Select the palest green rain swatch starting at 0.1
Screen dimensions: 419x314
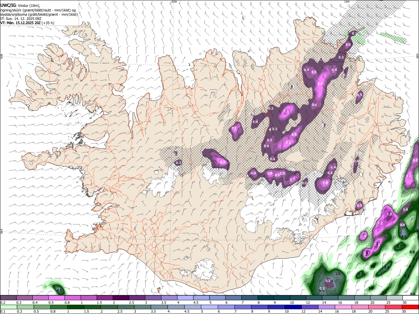8,307
